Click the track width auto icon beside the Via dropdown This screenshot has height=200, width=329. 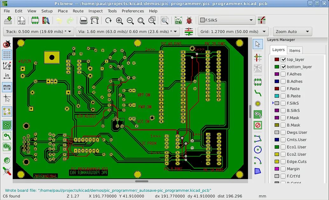(x=189, y=32)
